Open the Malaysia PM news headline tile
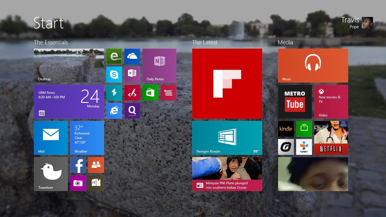 coord(227,174)
